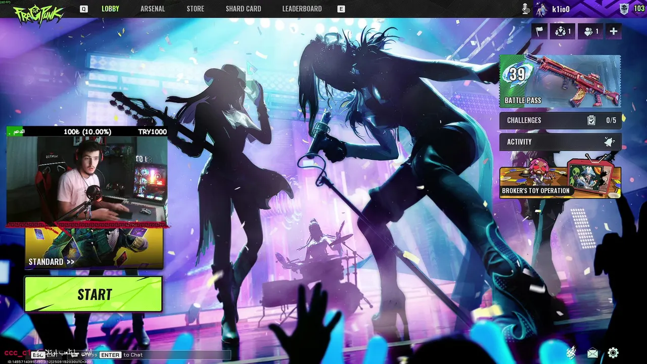This screenshot has width=647, height=364.
Task: Open the Store tab
Action: click(x=195, y=9)
